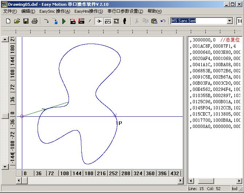Expand the font name dropdown arrow
The width and height of the screenshot is (244, 193).
[x=230, y=21]
